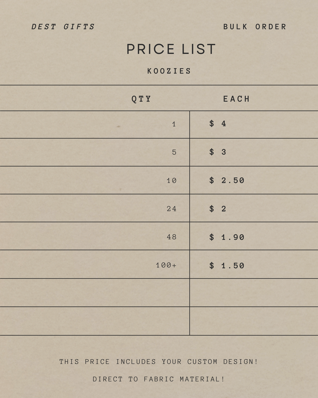Select the EACH column header
The width and height of the screenshot is (318, 398).
(236, 99)
